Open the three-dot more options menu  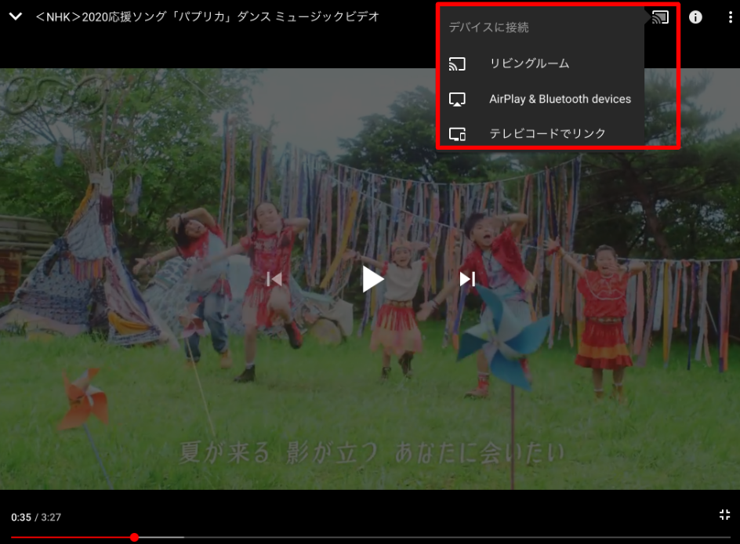730,17
